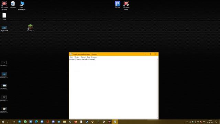Screen dimensions: 220x124
Task: Maximize the Notepad window
Action: 151,54
